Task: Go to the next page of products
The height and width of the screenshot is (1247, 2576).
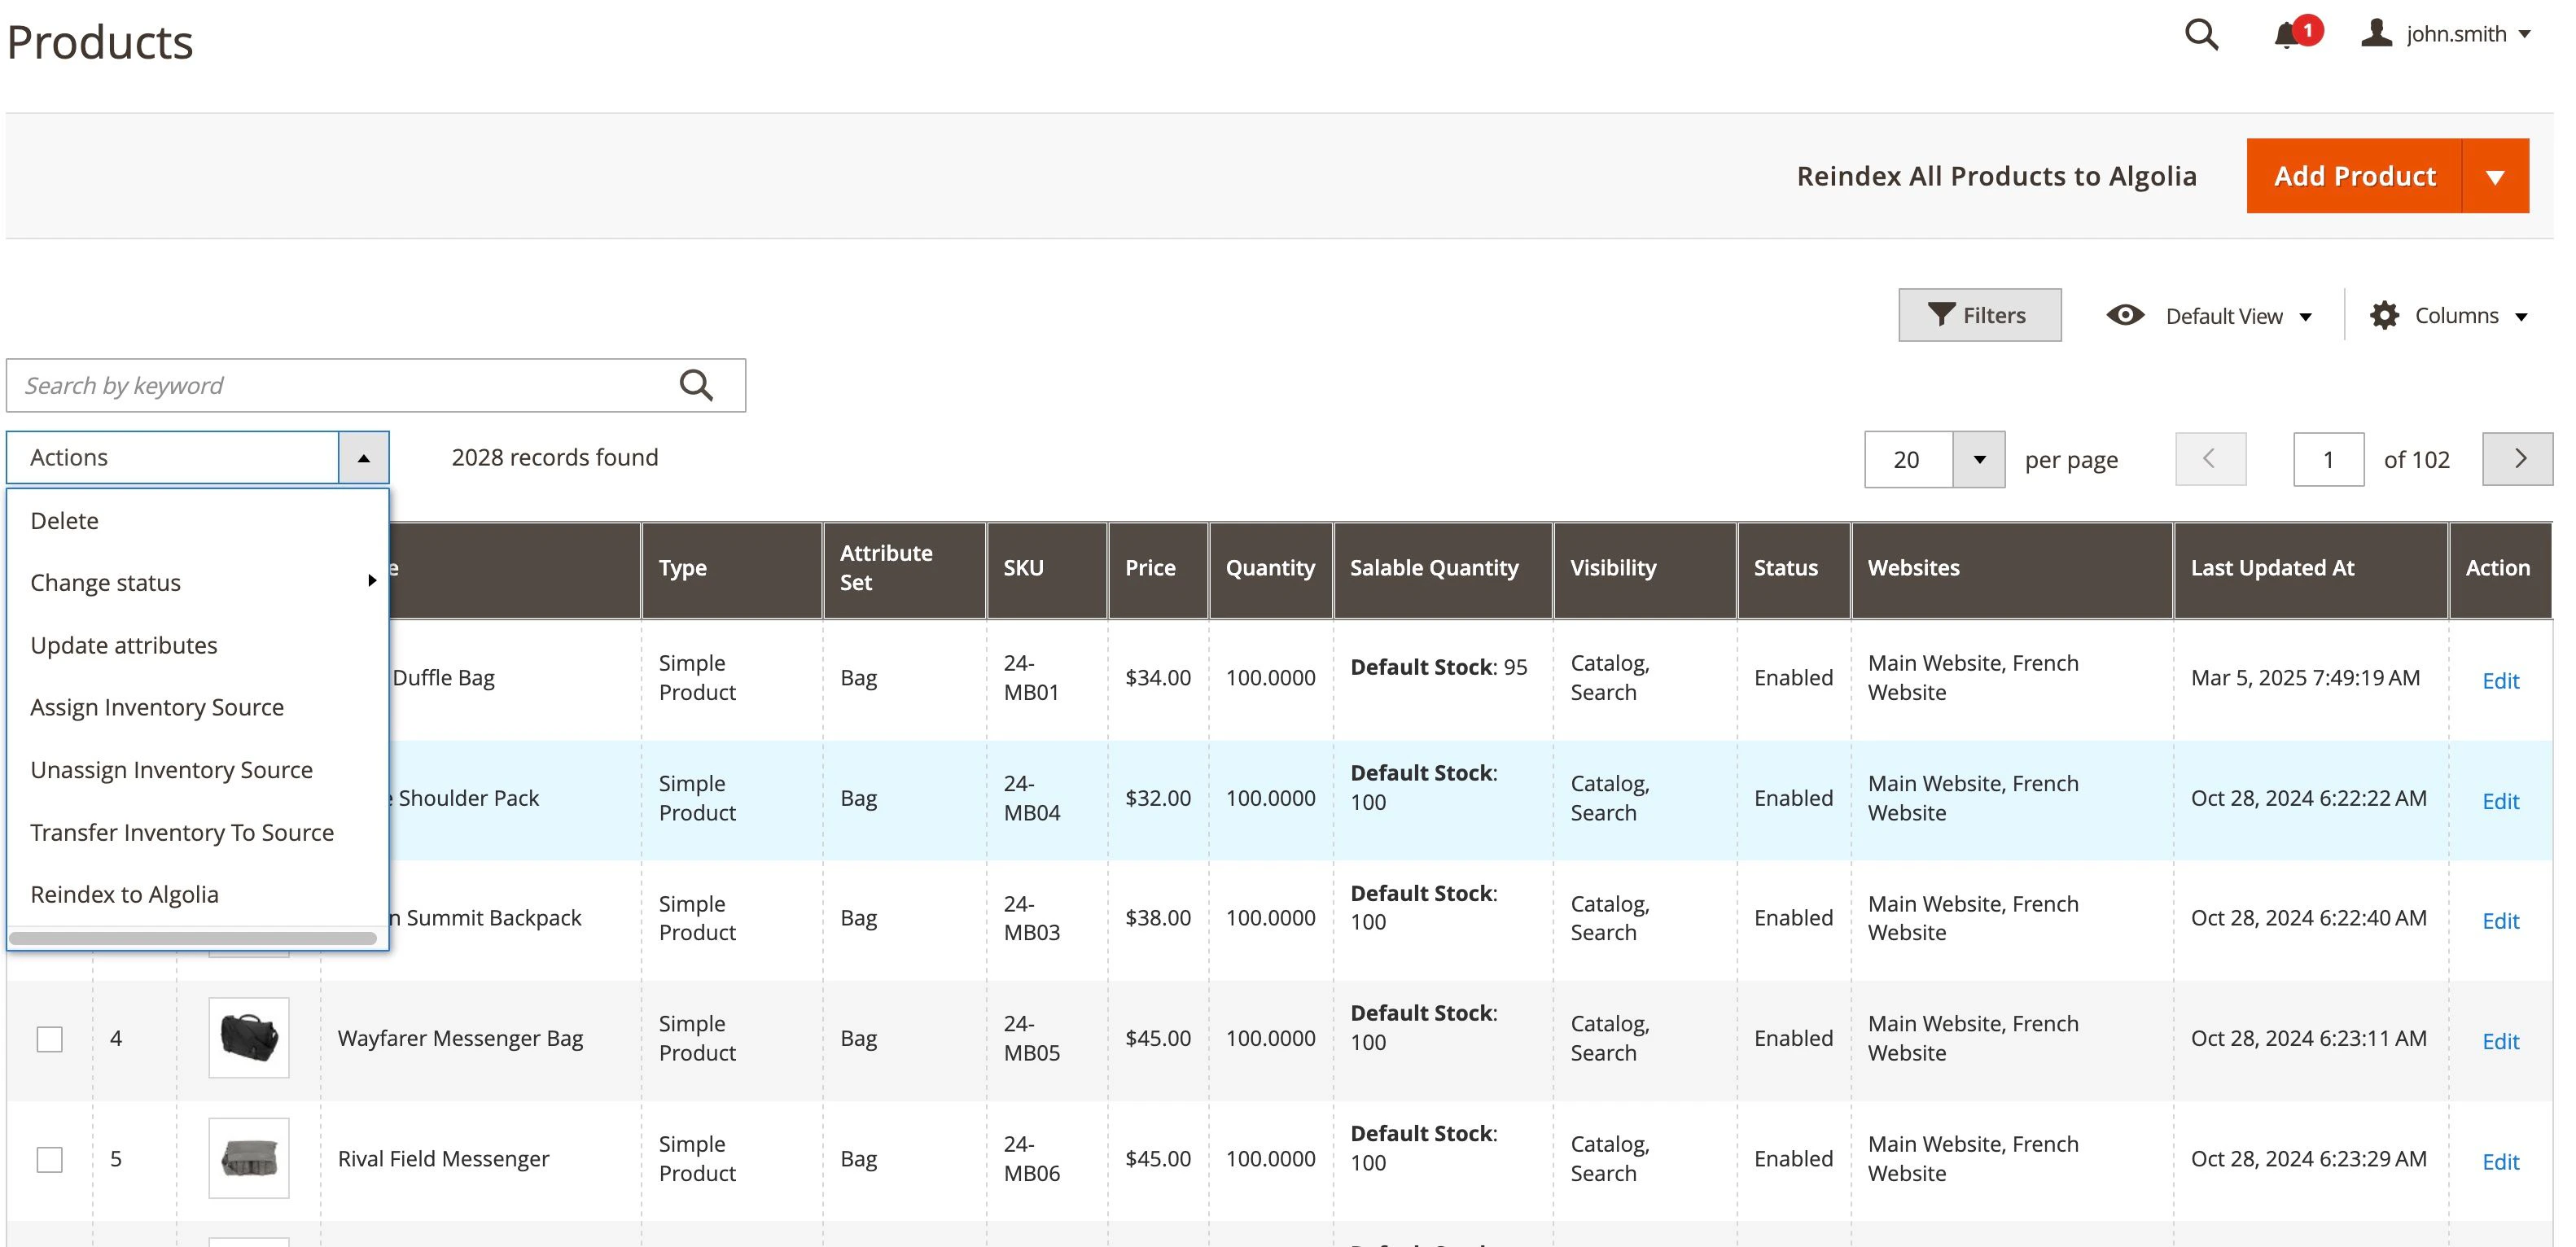Action: pyautogui.click(x=2518, y=459)
